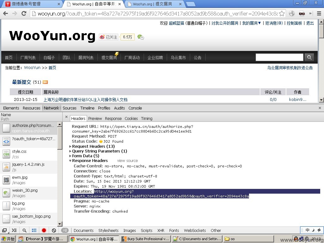
Task: Switch to Resources DevTools tab
Action: (x=31, y=108)
